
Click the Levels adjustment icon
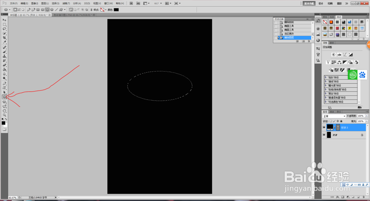[x=339, y=55]
